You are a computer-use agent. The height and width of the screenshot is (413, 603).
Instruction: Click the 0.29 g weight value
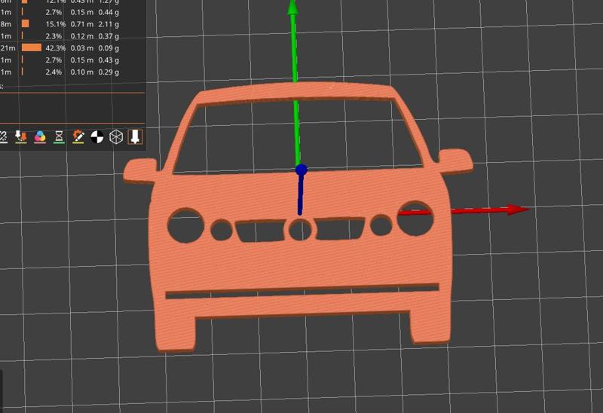(109, 72)
